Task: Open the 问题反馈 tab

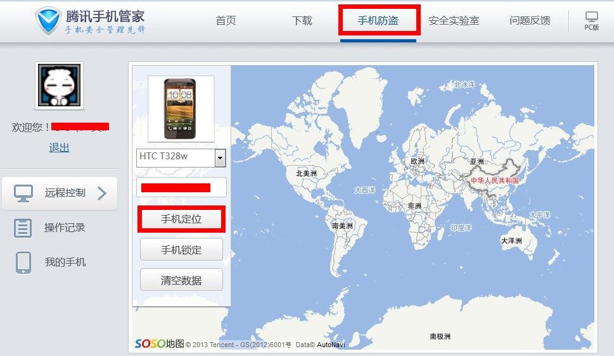Action: pyautogui.click(x=530, y=21)
